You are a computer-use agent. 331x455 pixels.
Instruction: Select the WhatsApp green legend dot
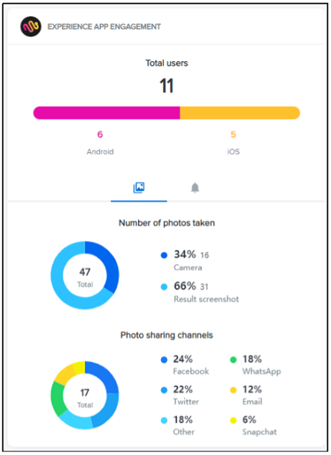[233, 360]
